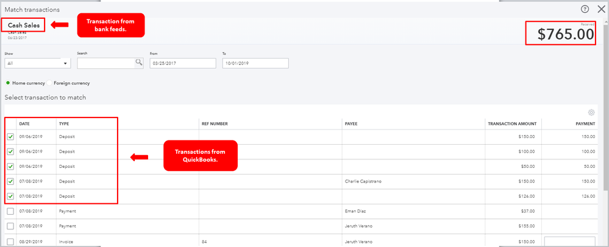The height and width of the screenshot is (247, 609).
Task: Sort by the DATE column header
Action: pyautogui.click(x=24, y=123)
